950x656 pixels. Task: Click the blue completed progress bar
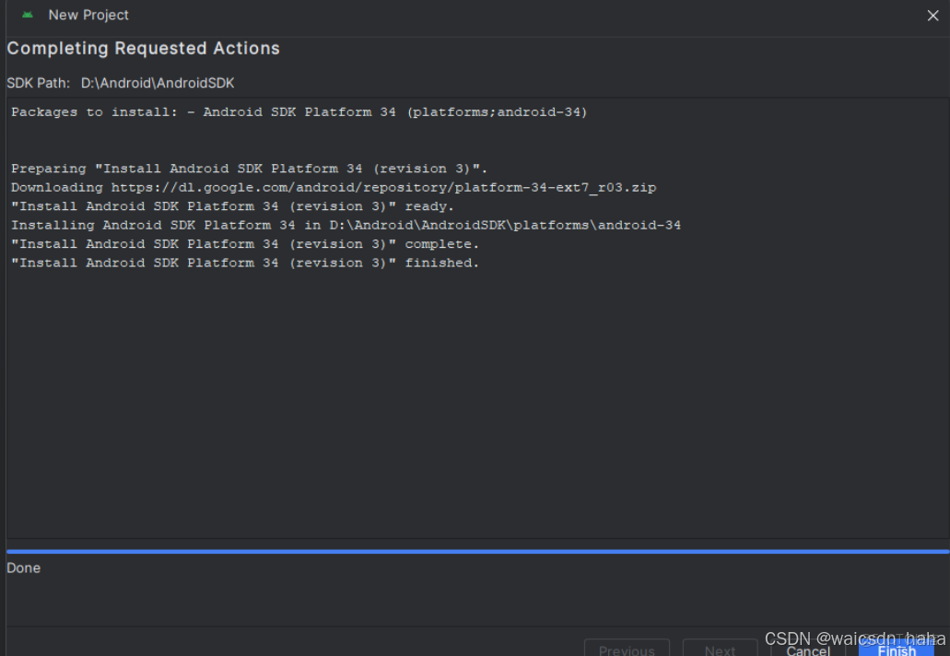point(475,550)
